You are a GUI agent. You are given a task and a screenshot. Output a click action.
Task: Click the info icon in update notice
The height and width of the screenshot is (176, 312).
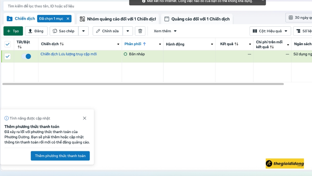[x=7, y=118]
